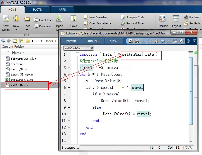
Task: Select the PUBLISH tab
Action: coord(93,41)
